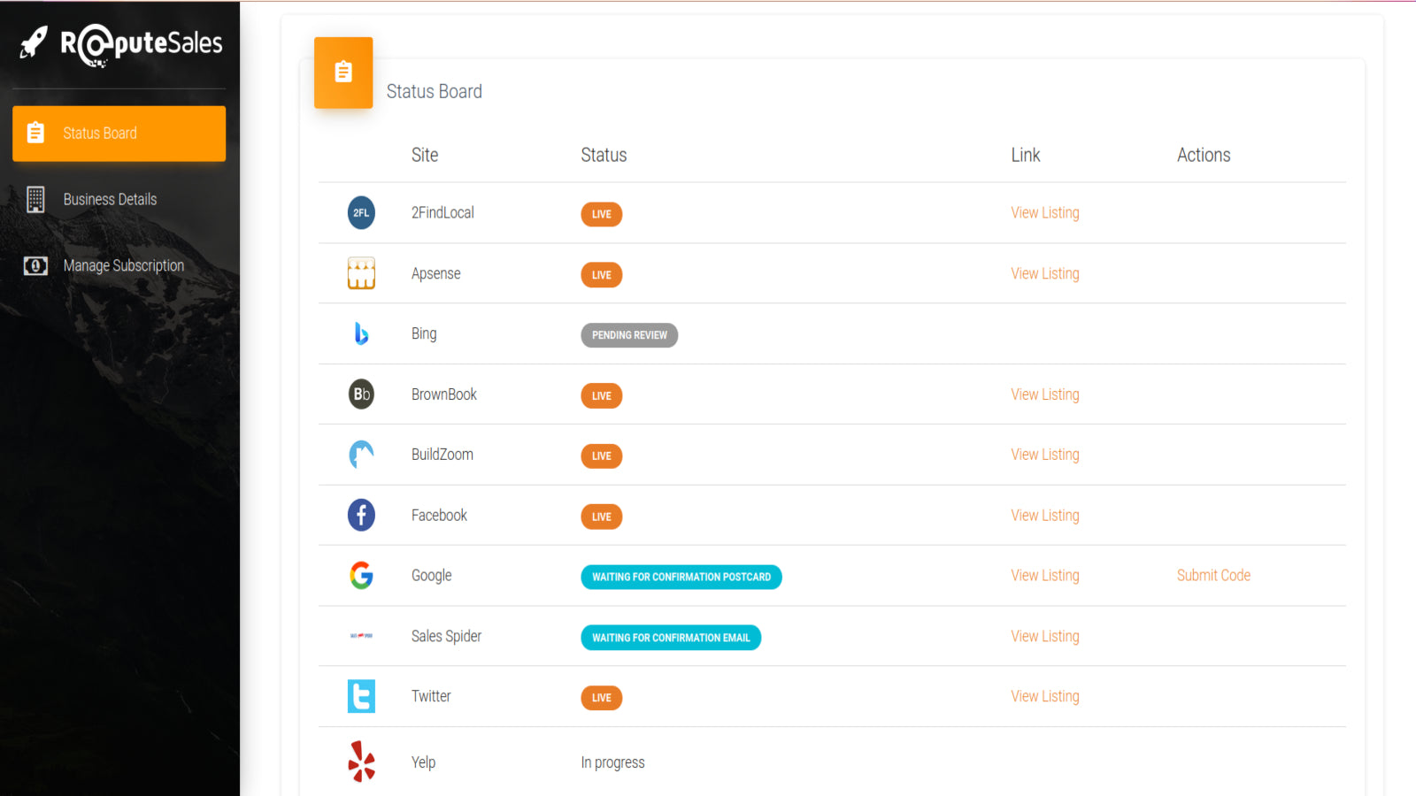Click Submit Code for Google
This screenshot has width=1416, height=796.
1213,576
